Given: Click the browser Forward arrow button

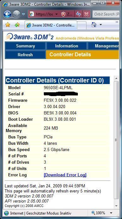Looking at the screenshot, I should (x=16, y=14).
